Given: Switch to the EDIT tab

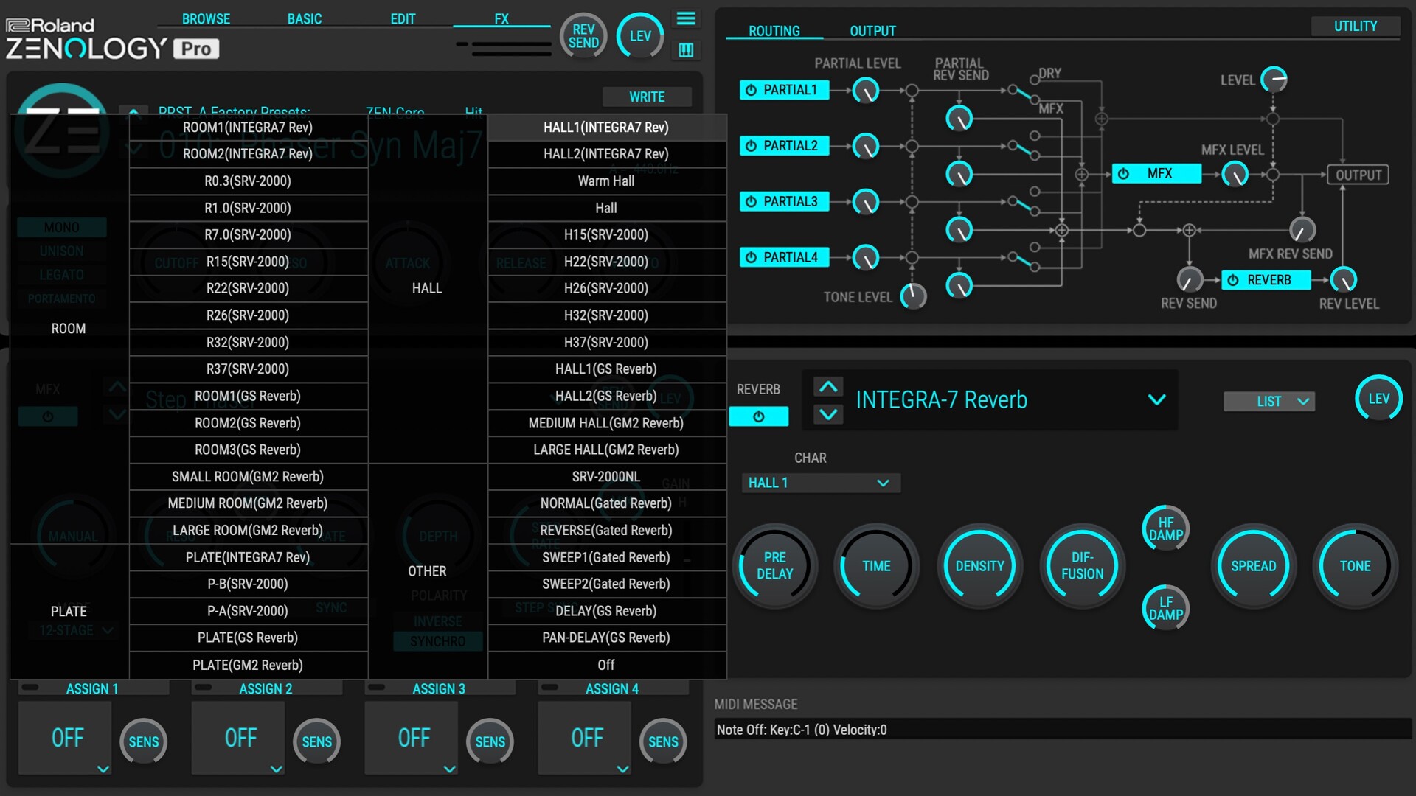Looking at the screenshot, I should [403, 18].
